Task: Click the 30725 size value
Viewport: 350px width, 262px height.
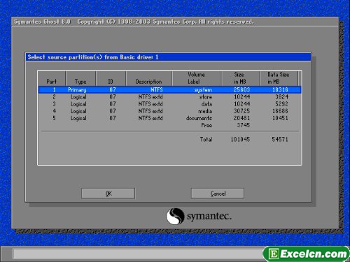Action: [x=241, y=111]
